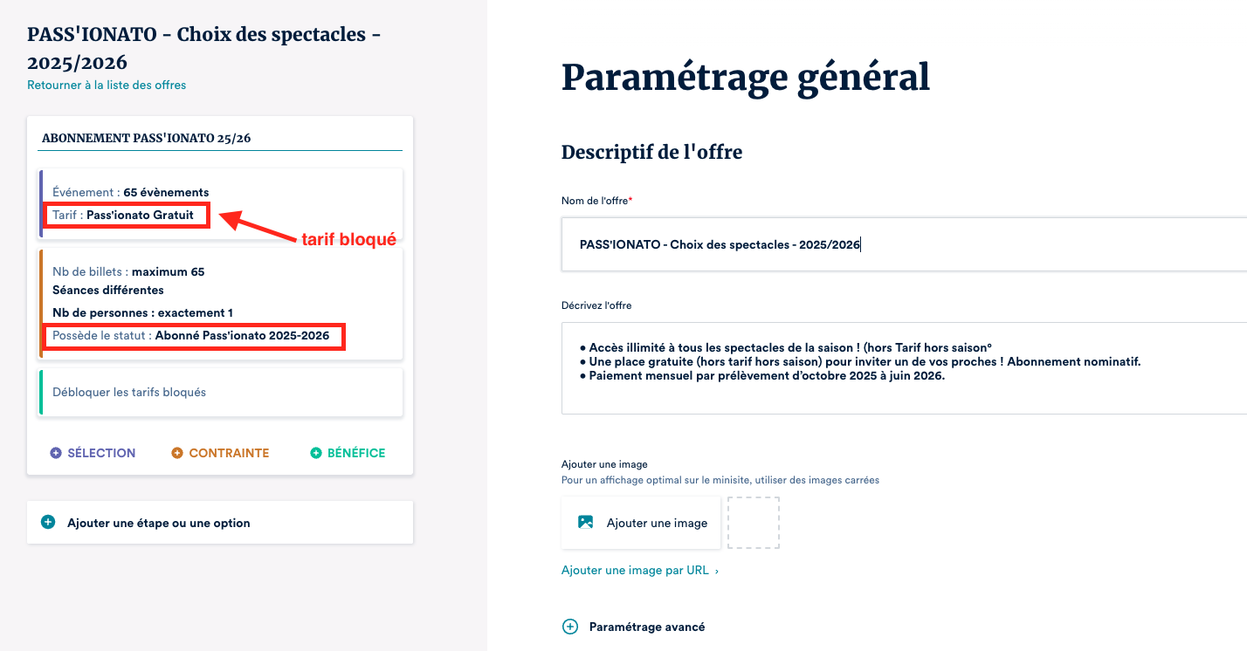The image size is (1247, 651).
Task: Click the orange plus icon beside CONTRAINTE
Action: tap(177, 453)
